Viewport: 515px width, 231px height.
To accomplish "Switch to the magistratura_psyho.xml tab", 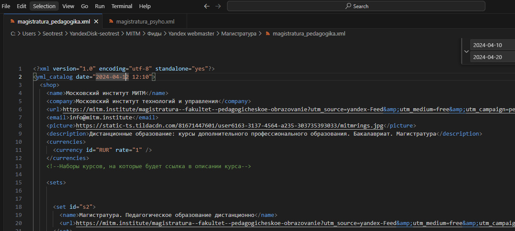I will pyautogui.click(x=145, y=21).
